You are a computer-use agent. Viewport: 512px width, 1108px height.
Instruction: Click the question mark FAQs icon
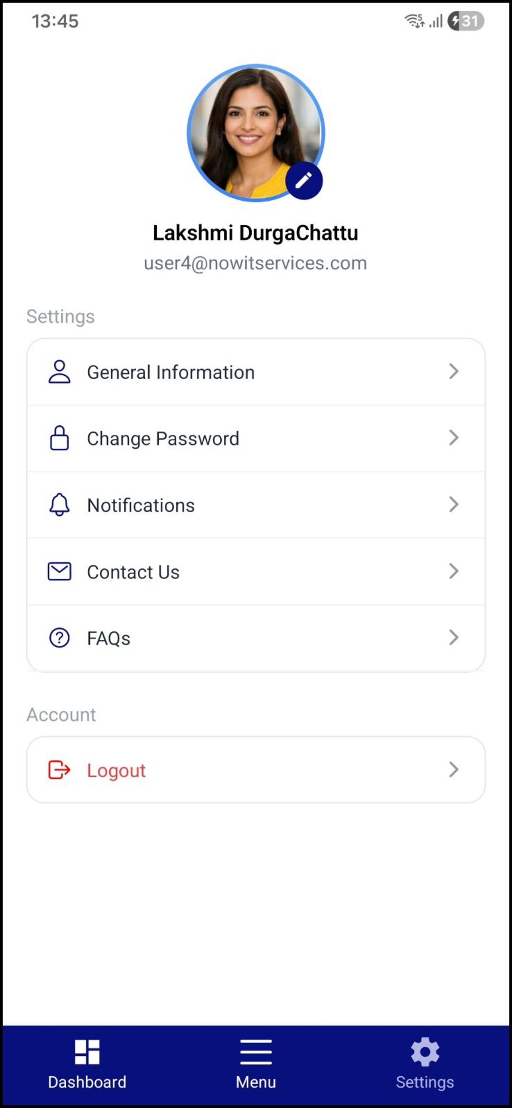pyautogui.click(x=59, y=637)
